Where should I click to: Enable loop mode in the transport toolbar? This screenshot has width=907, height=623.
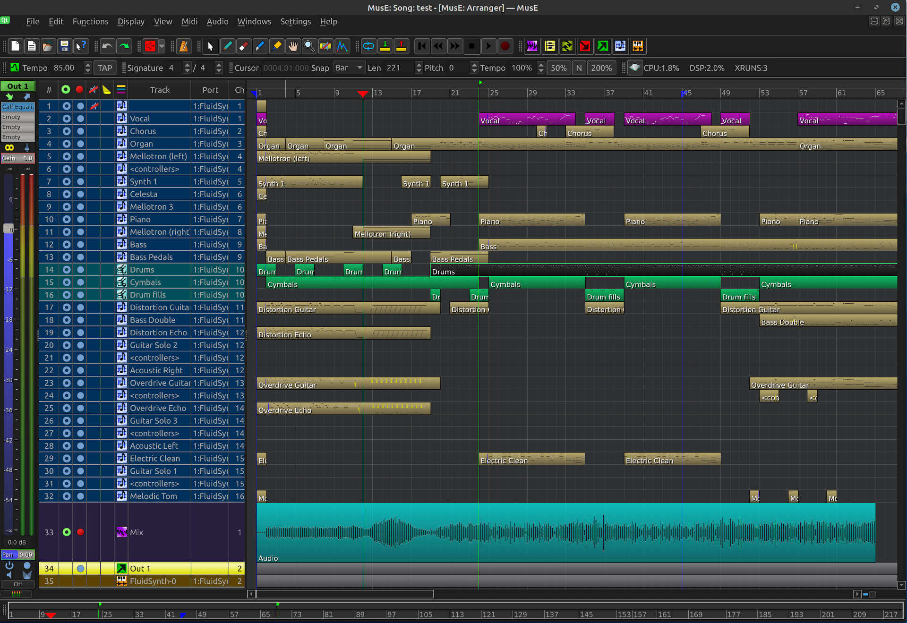[369, 46]
